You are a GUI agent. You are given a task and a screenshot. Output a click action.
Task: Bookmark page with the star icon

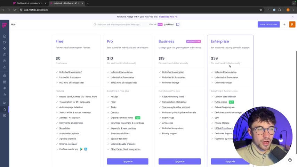tap(260, 10)
